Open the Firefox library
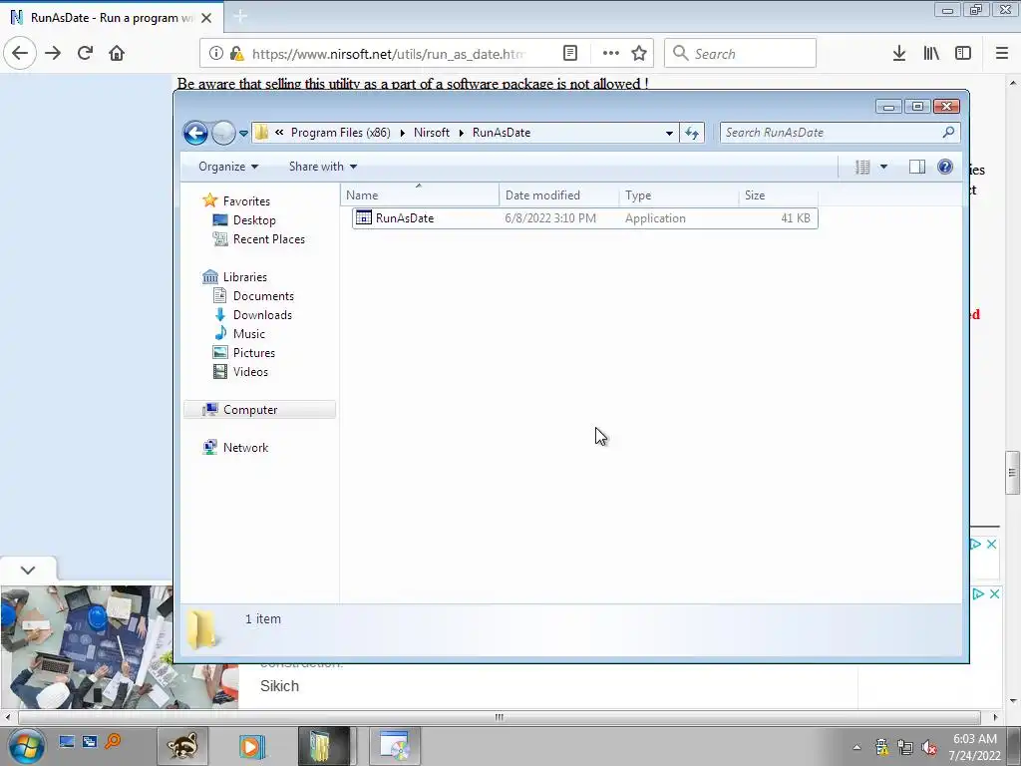This screenshot has width=1021, height=766. click(x=931, y=54)
